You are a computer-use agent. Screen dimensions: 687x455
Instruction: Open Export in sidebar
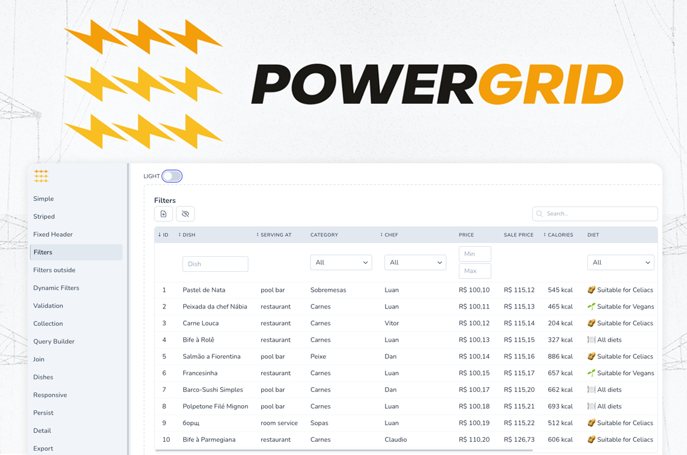43,448
